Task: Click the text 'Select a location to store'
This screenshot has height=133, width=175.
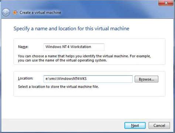Action: coord(38,87)
